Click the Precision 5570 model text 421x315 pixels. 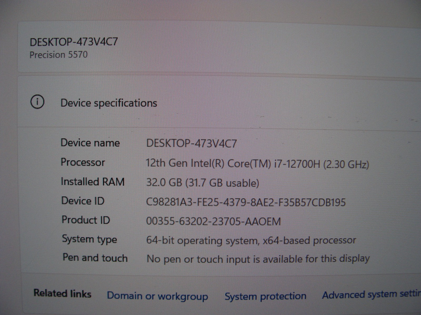58,55
